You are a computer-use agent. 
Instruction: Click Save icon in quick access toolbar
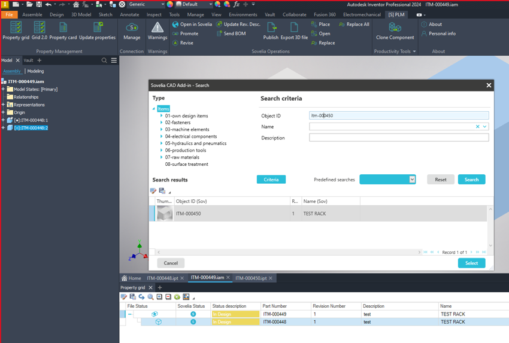pyautogui.click(x=39, y=5)
